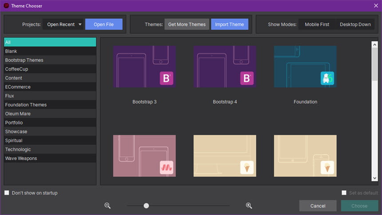This screenshot has width=382, height=215.
Task: Click the theme list scroll up arrow
Action: [375, 44]
